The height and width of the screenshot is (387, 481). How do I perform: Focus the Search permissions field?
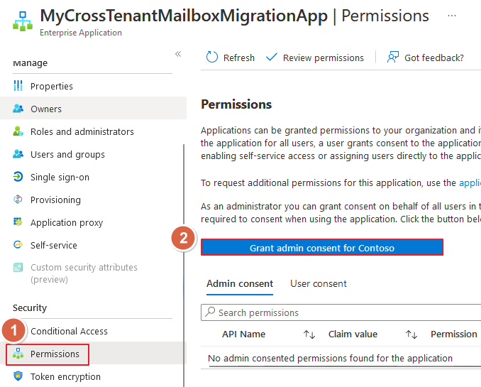[341, 312]
